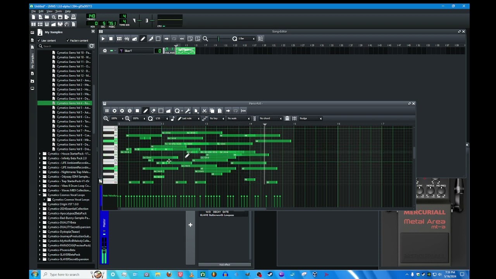Click the Song-Editor magnifier zoom icon

click(x=205, y=39)
